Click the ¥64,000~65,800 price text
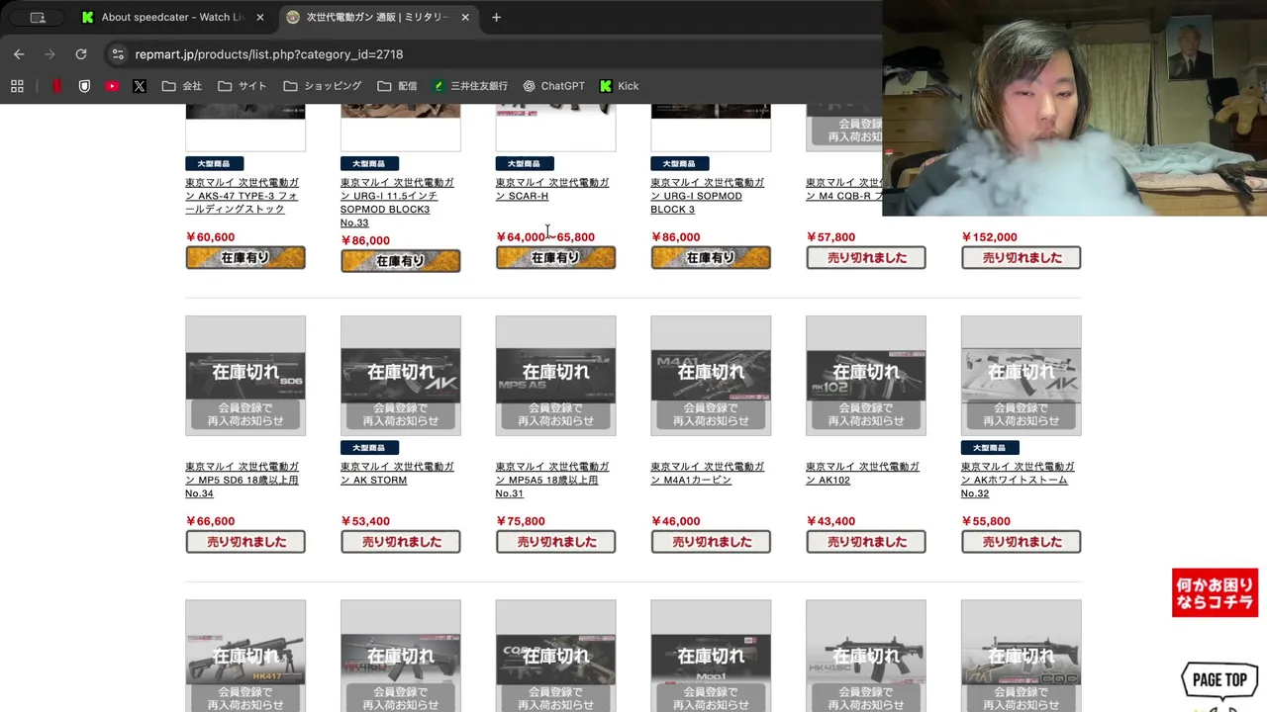The image size is (1267, 712). pos(545,237)
